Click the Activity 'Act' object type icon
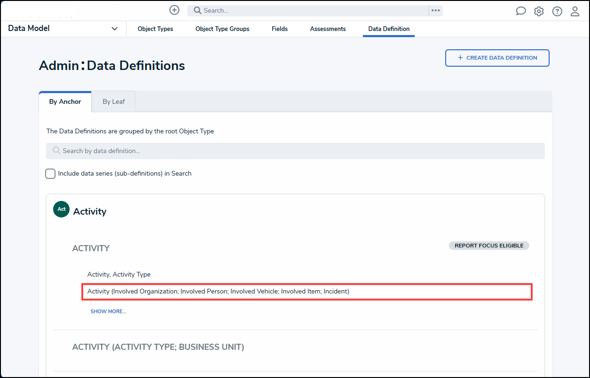590x378 pixels. [62, 209]
